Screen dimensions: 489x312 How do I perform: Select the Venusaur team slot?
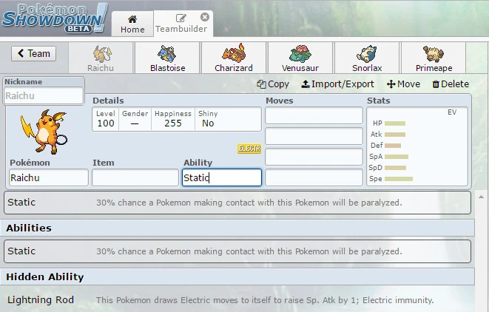300,58
